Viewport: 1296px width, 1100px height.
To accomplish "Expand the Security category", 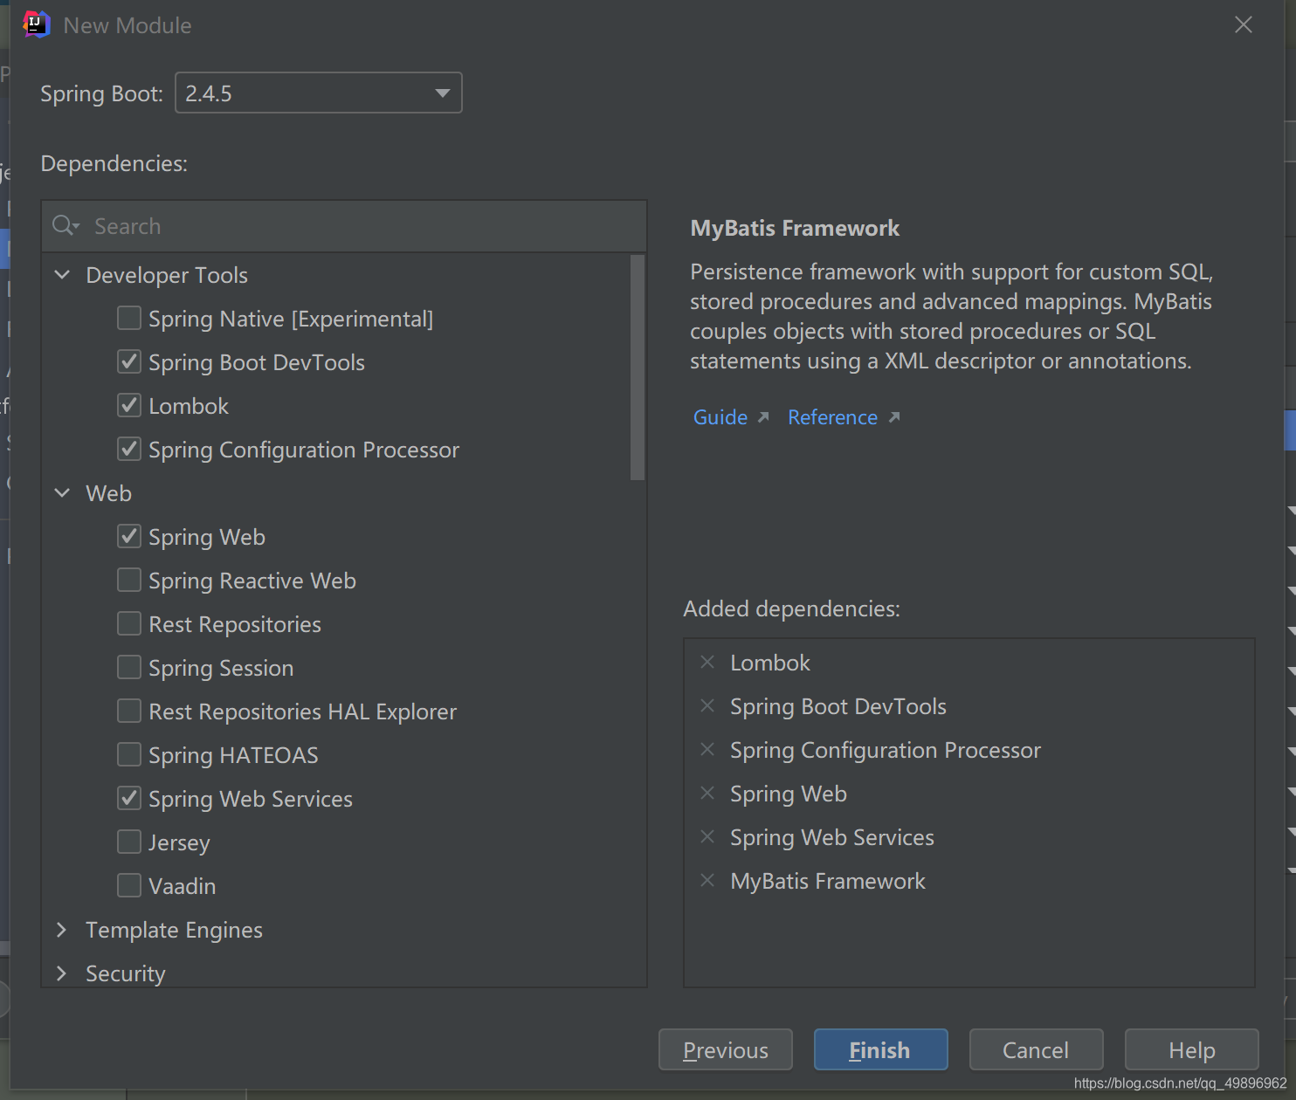I will click(x=62, y=973).
